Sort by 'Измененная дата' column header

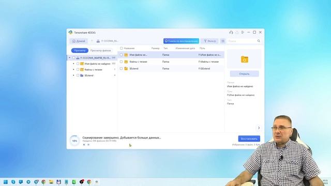[x=185, y=48]
